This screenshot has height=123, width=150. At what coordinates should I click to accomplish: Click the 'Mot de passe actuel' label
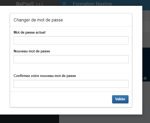[x=29, y=33]
